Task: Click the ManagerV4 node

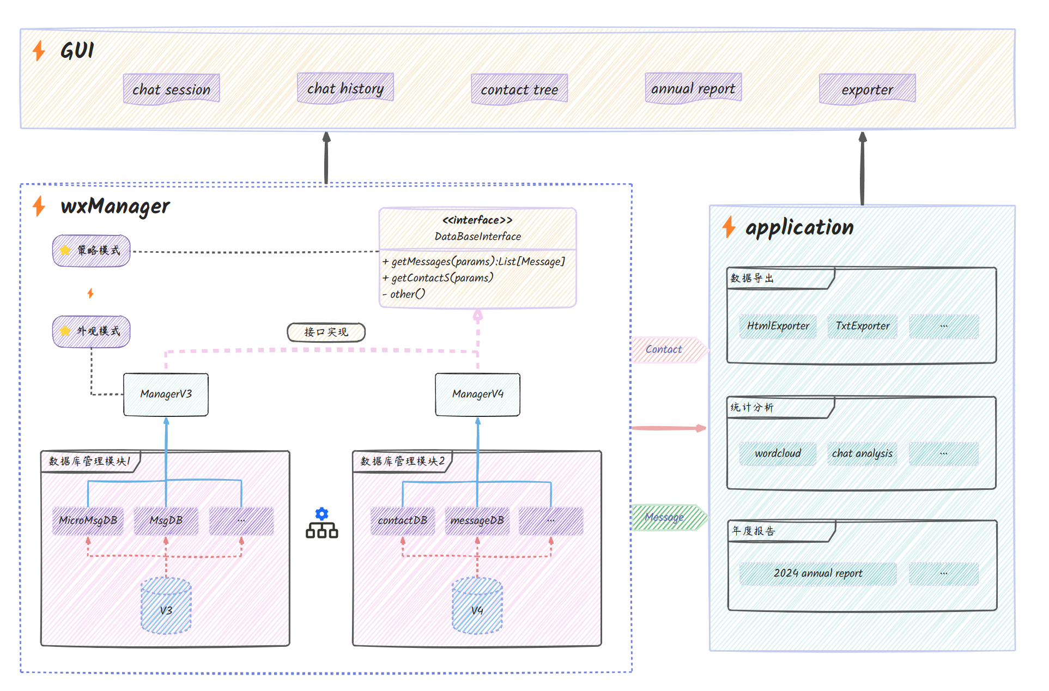Action: tap(477, 394)
